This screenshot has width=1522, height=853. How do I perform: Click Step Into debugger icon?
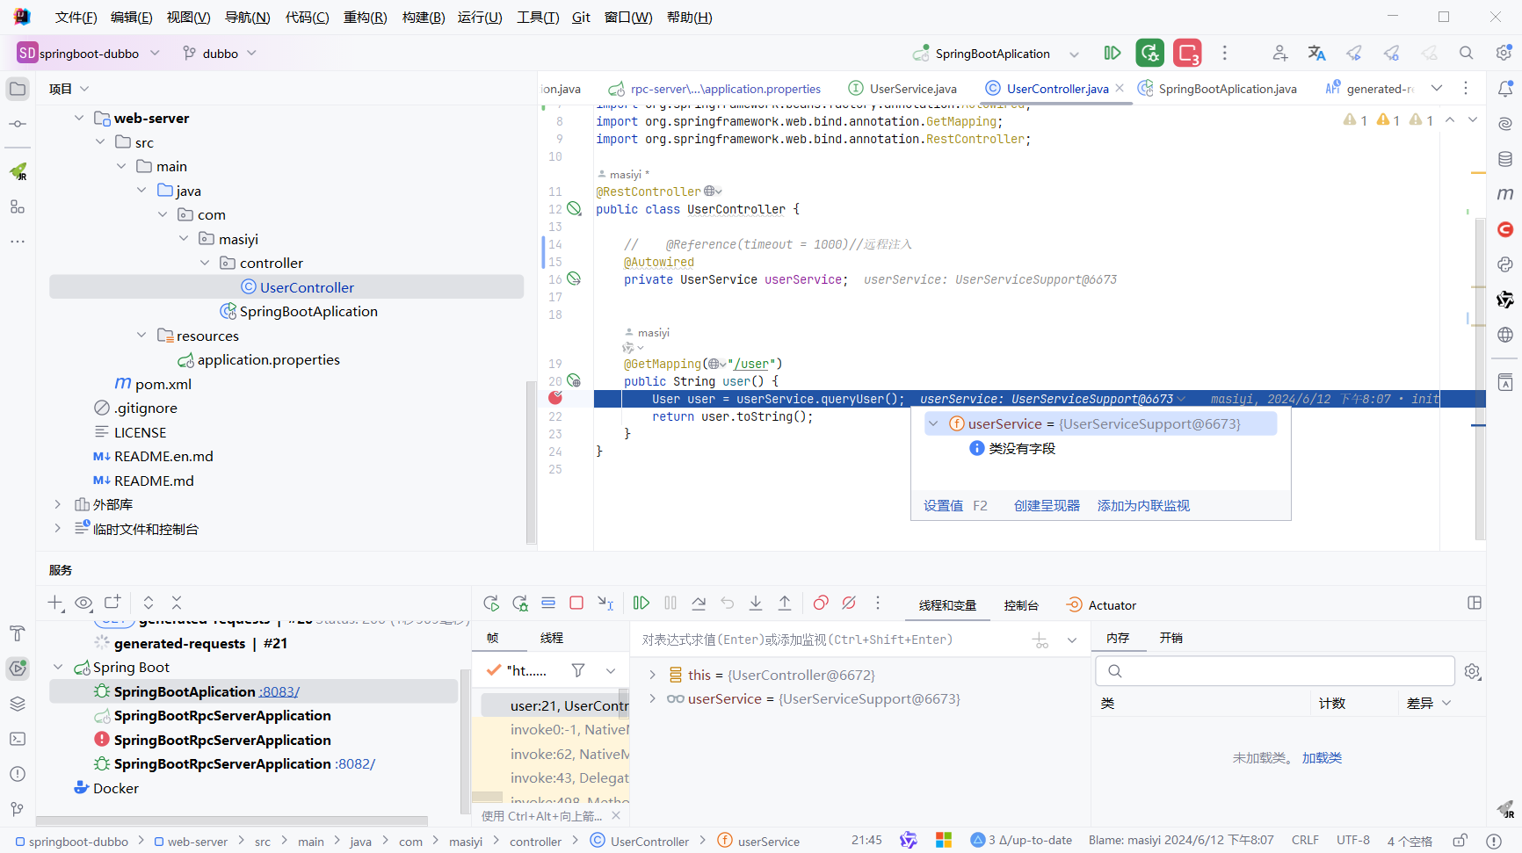756,603
